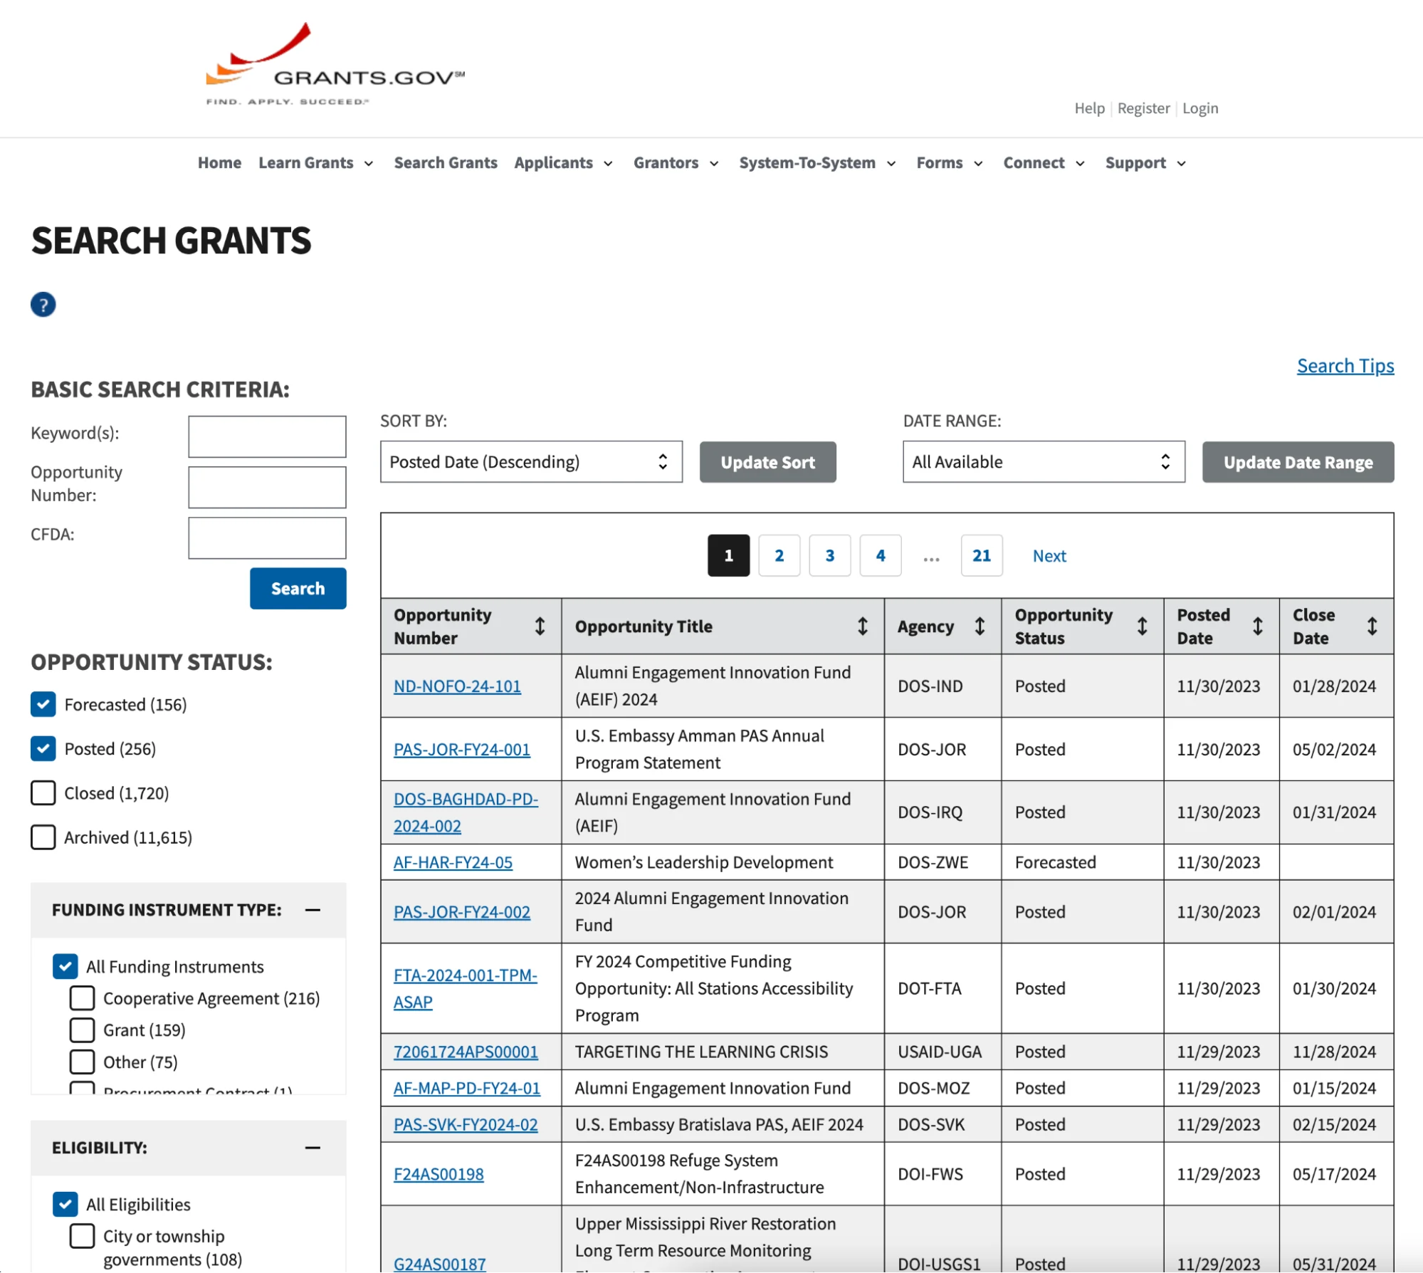Click the Register link in header
The width and height of the screenshot is (1423, 1273).
coord(1143,108)
